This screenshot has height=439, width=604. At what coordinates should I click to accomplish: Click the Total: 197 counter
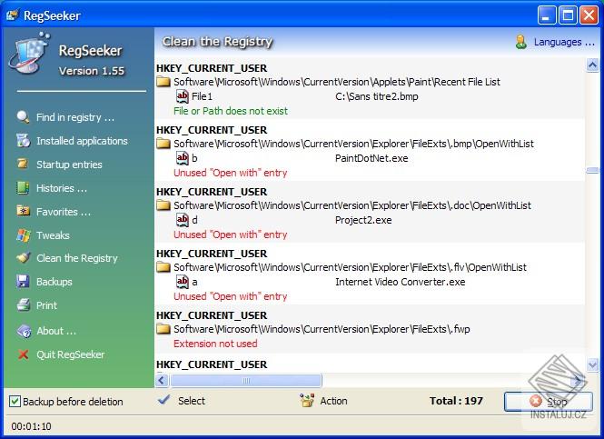coord(456,401)
